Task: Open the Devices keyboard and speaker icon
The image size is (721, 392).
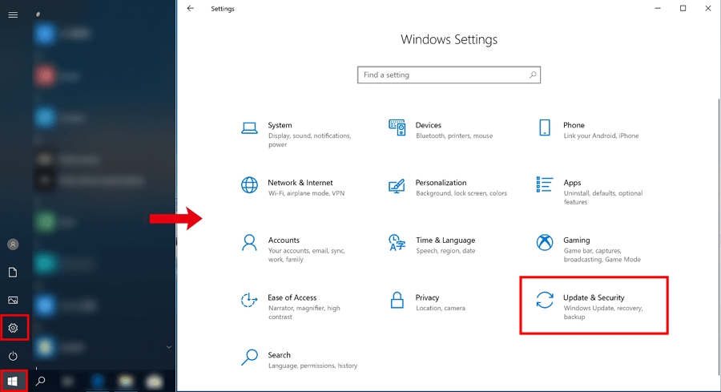Action: coord(397,127)
